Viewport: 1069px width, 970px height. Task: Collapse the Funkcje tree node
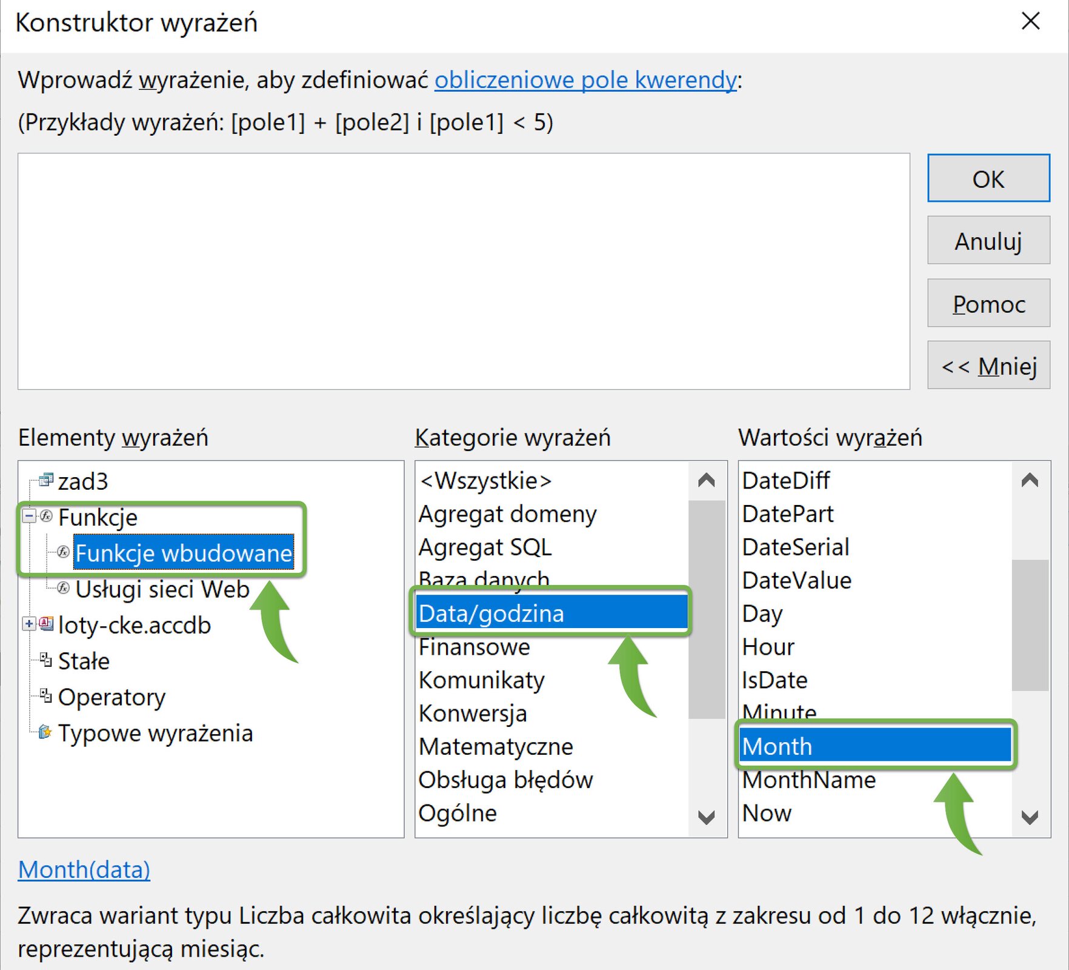[x=28, y=517]
